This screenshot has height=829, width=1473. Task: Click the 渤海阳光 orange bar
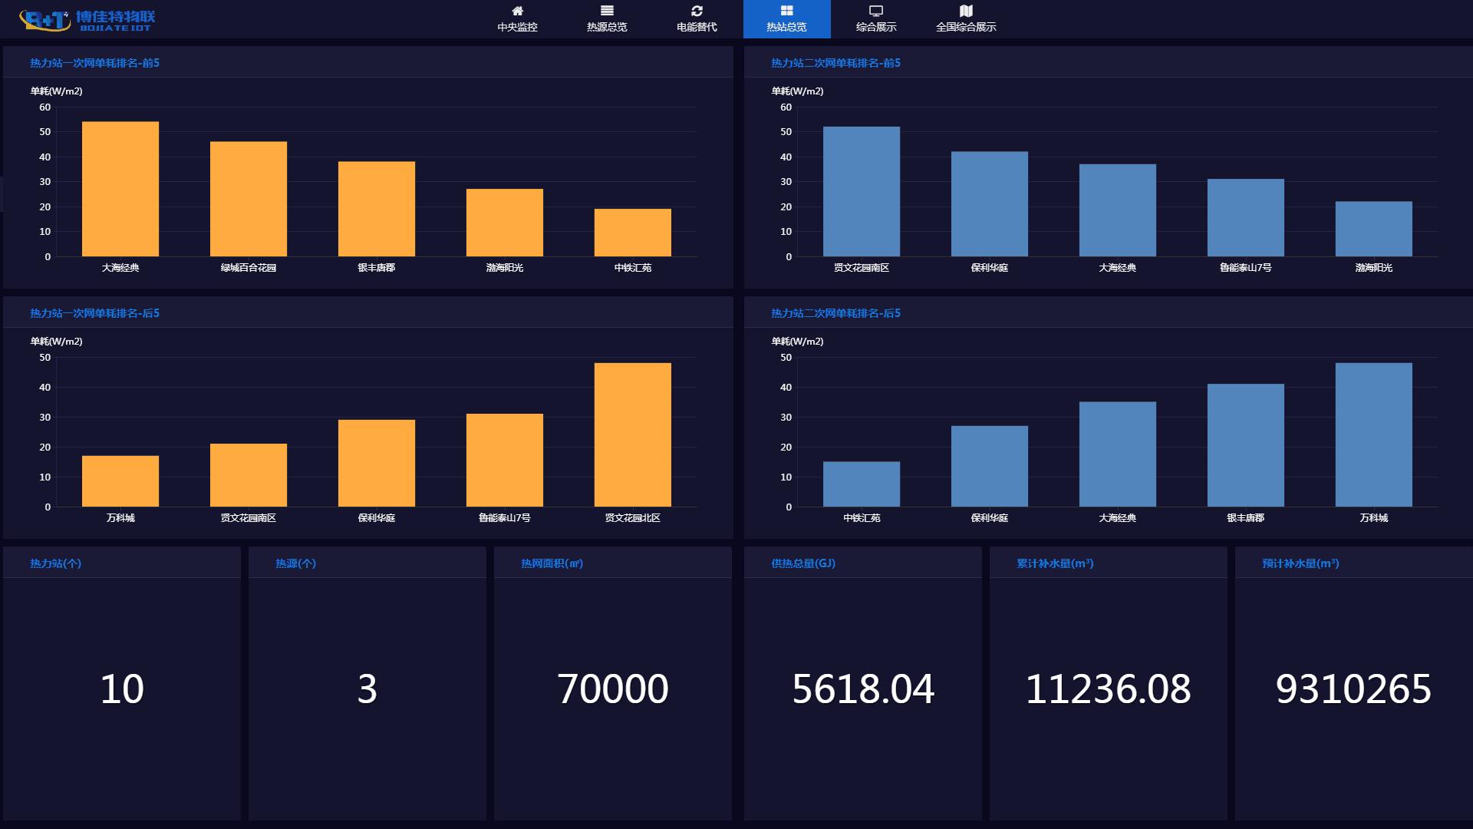[505, 223]
